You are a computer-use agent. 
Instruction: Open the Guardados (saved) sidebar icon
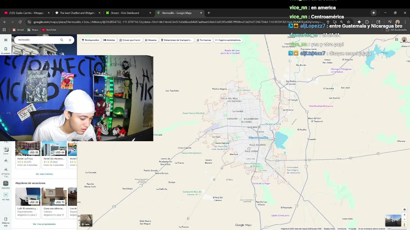pyautogui.click(x=5, y=50)
